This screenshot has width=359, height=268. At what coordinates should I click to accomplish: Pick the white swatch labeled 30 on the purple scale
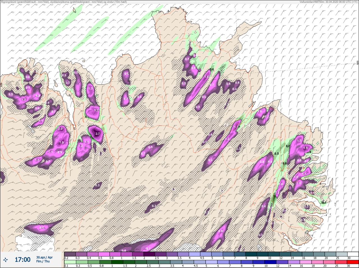pyautogui.click(x=353, y=254)
